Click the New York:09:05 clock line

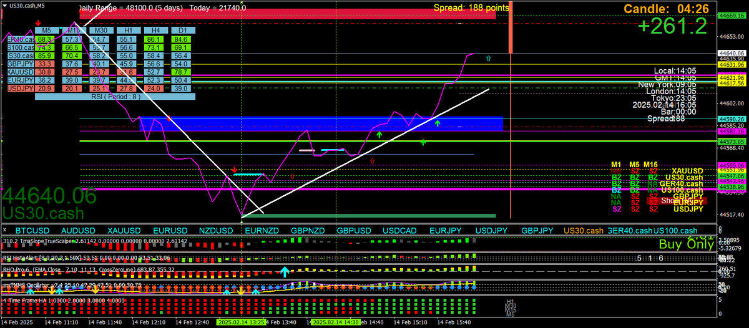click(x=668, y=84)
